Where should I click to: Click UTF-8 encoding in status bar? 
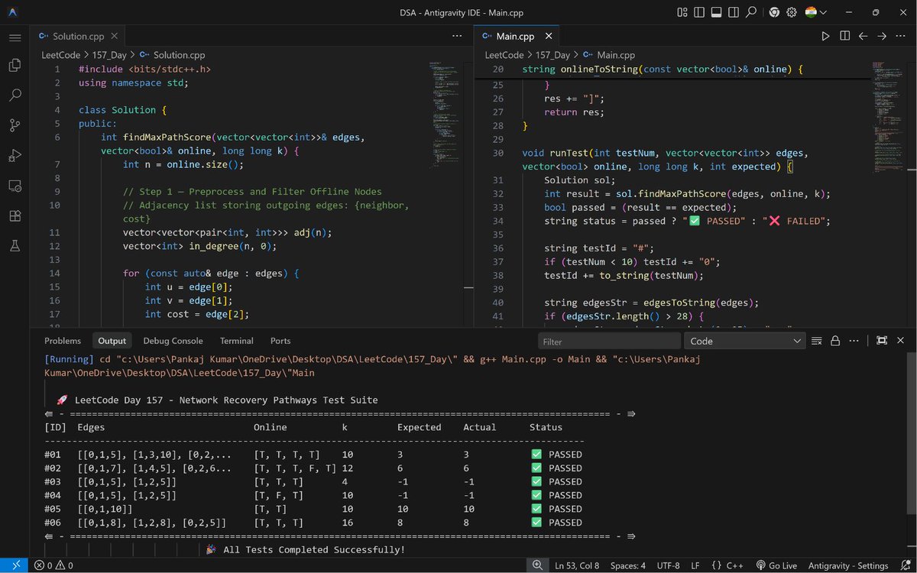click(x=667, y=565)
